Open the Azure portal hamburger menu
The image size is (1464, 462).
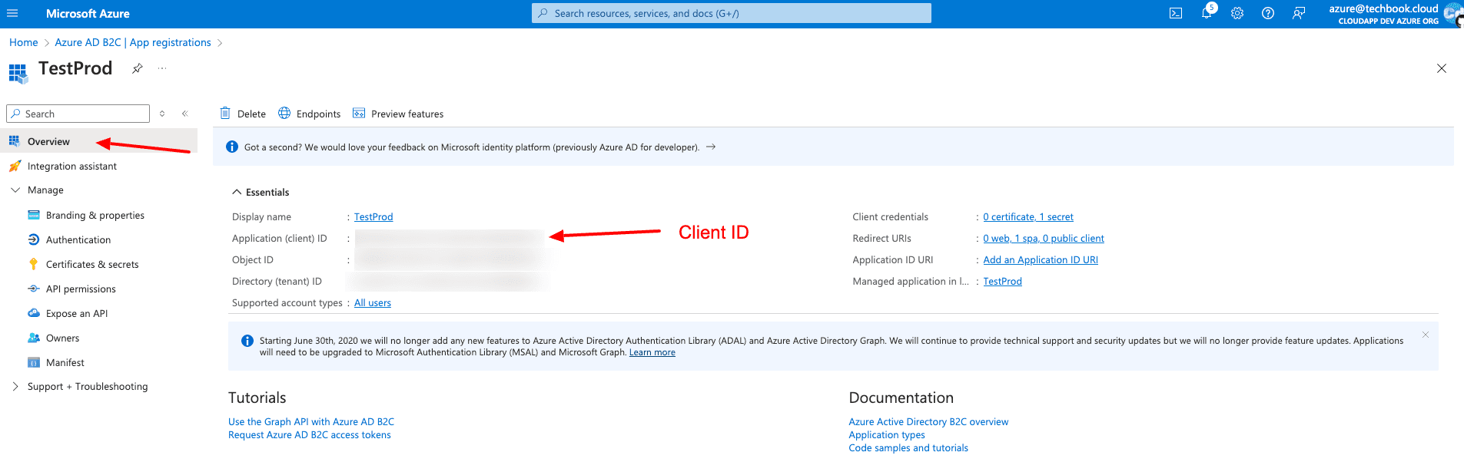pyautogui.click(x=12, y=13)
